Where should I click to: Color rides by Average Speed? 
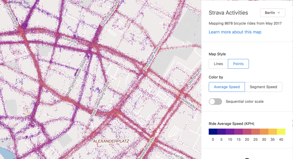tap(227, 87)
